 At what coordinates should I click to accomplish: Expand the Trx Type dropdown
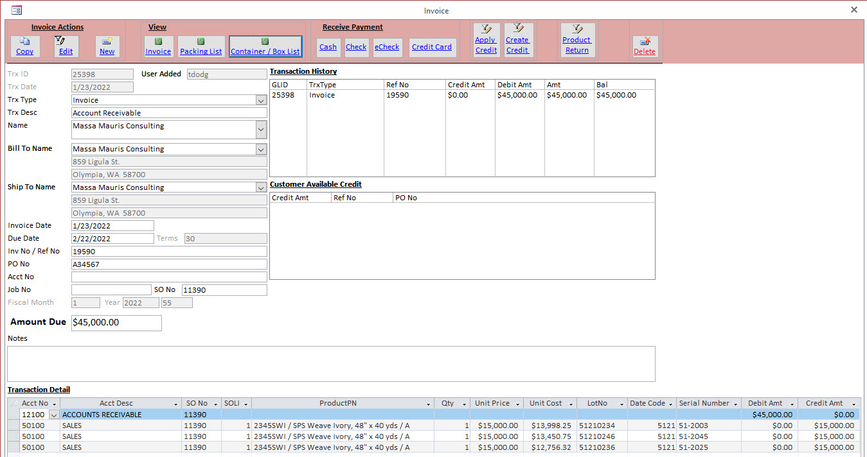click(260, 100)
